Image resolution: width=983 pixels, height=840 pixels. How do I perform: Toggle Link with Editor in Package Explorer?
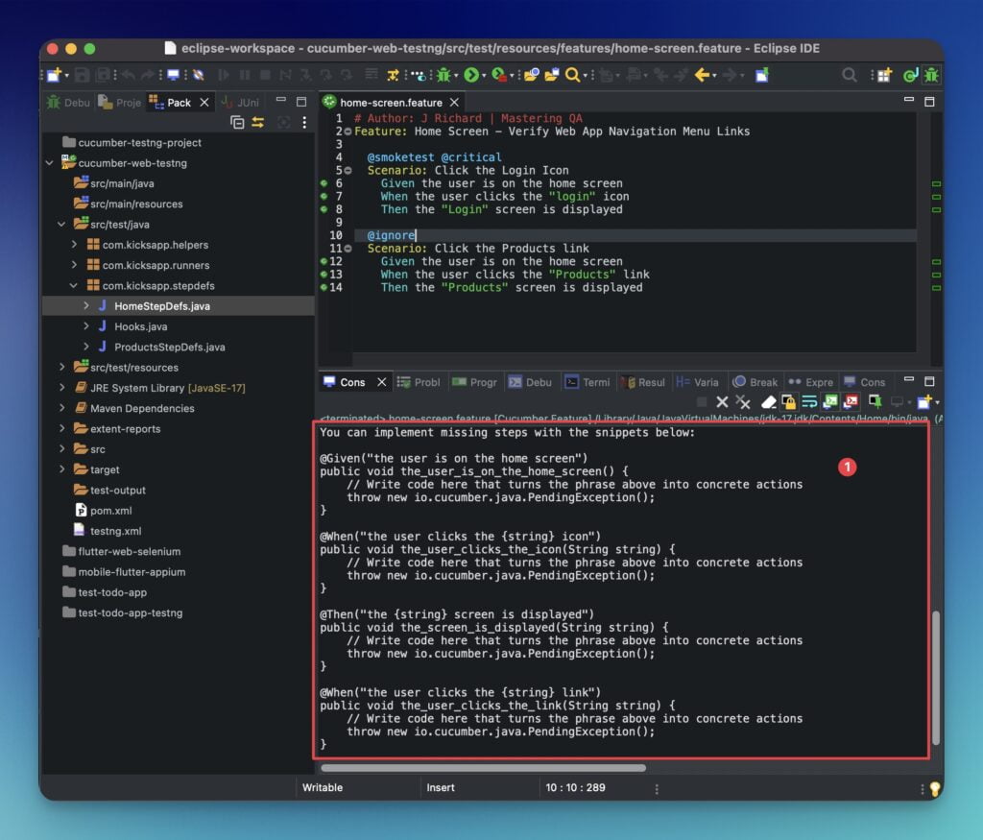258,122
